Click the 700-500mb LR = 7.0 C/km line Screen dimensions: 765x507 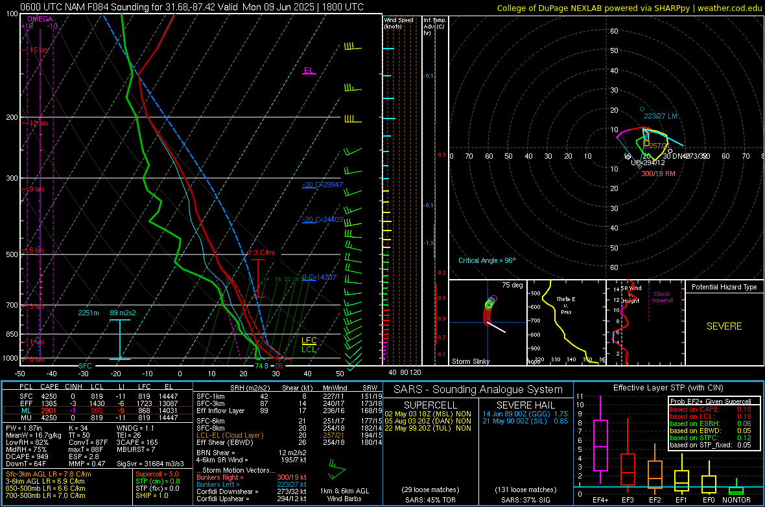45,495
